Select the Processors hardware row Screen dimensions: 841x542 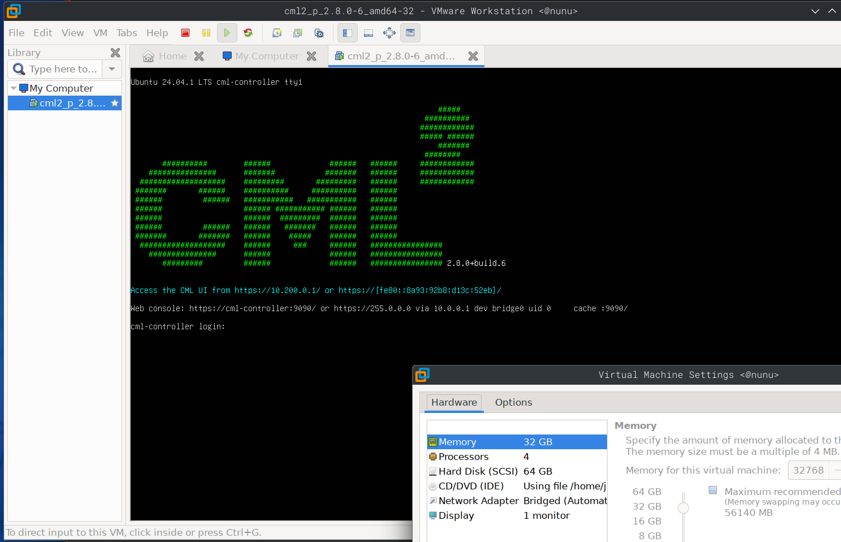[517, 457]
